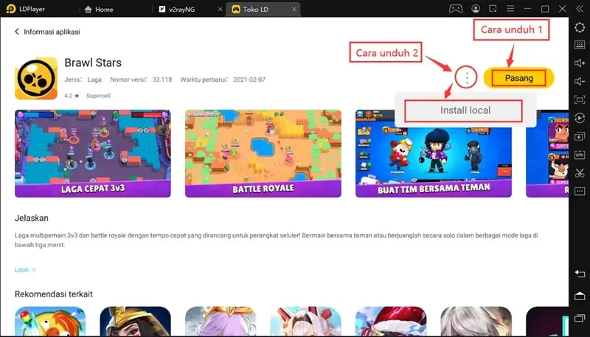This screenshot has height=337, width=590.
Task: Click the Jelaskan heading
Action: 32,218
